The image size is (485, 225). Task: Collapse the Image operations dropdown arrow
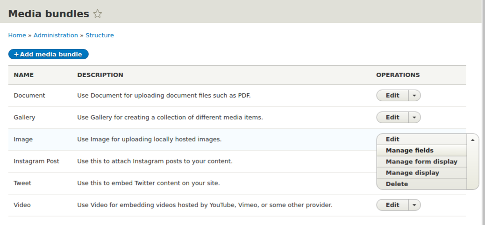click(x=472, y=140)
